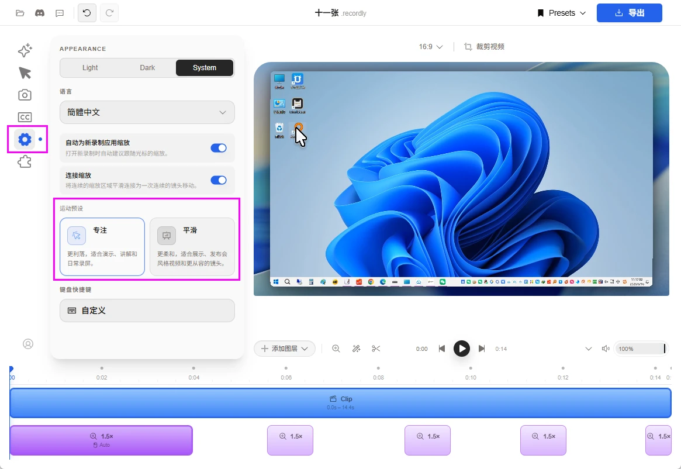Adjust the 100% volume slider
Image resolution: width=681 pixels, height=469 pixels.
coord(641,349)
